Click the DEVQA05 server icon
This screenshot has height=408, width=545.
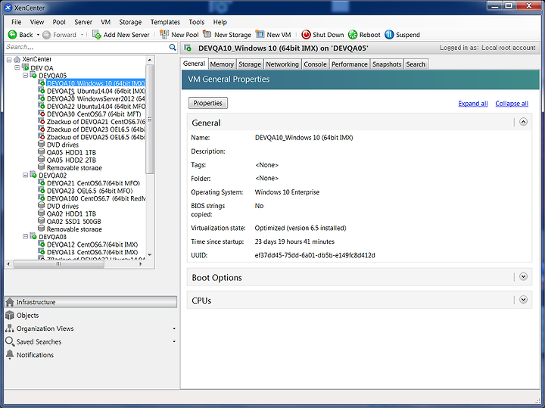(33, 75)
